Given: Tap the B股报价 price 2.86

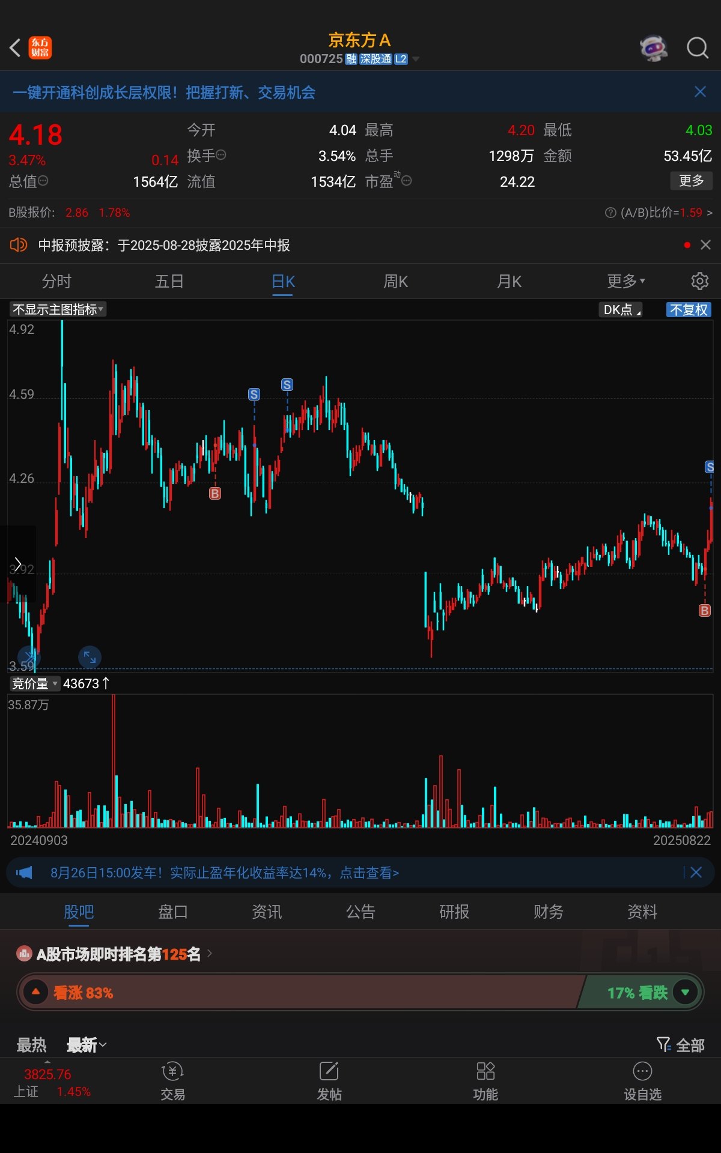Looking at the screenshot, I should tap(77, 213).
